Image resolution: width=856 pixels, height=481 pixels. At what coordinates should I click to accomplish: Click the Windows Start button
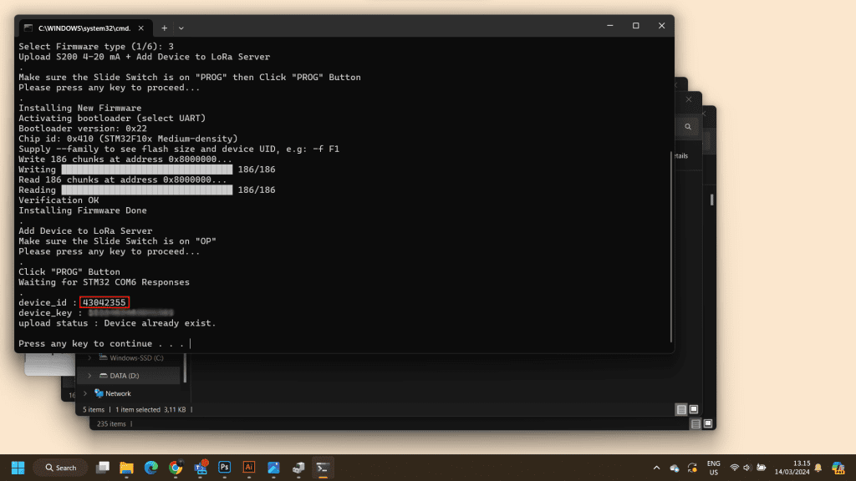pyautogui.click(x=18, y=468)
